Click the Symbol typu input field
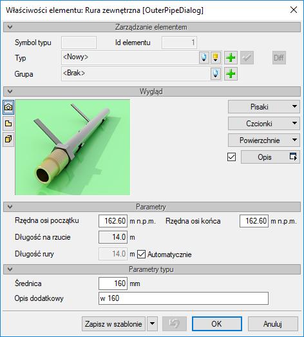 [x=79, y=43]
